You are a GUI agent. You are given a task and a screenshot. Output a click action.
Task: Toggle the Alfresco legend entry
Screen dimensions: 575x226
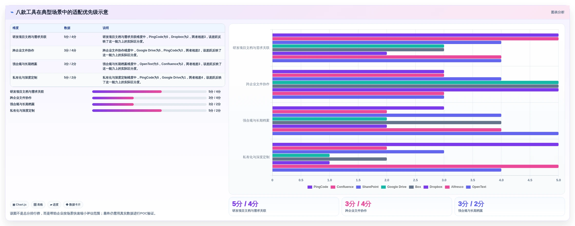coord(454,187)
